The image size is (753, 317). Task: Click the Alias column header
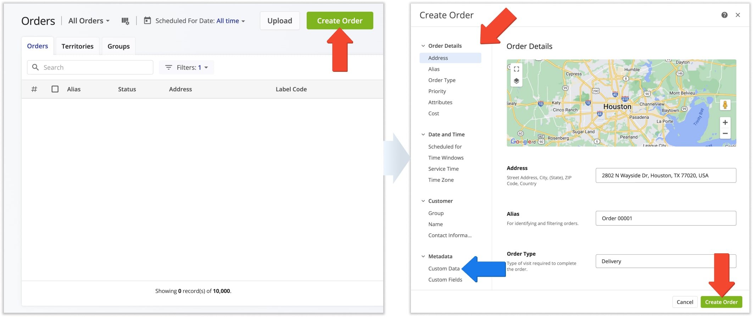point(74,89)
